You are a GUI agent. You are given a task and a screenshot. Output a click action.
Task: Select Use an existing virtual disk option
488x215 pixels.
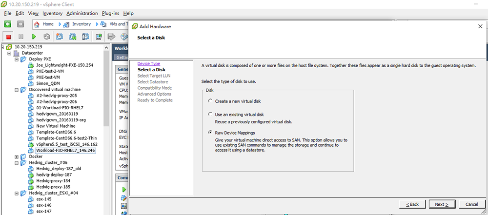(x=211, y=114)
